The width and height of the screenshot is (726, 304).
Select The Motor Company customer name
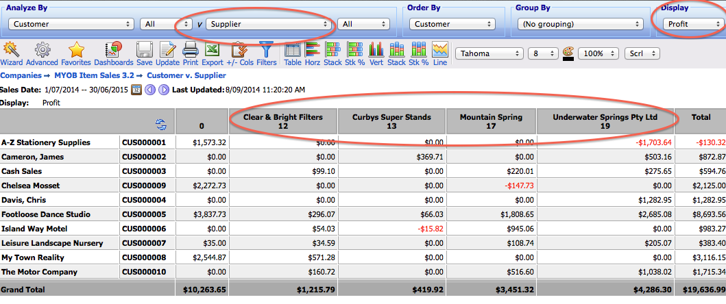39,272
